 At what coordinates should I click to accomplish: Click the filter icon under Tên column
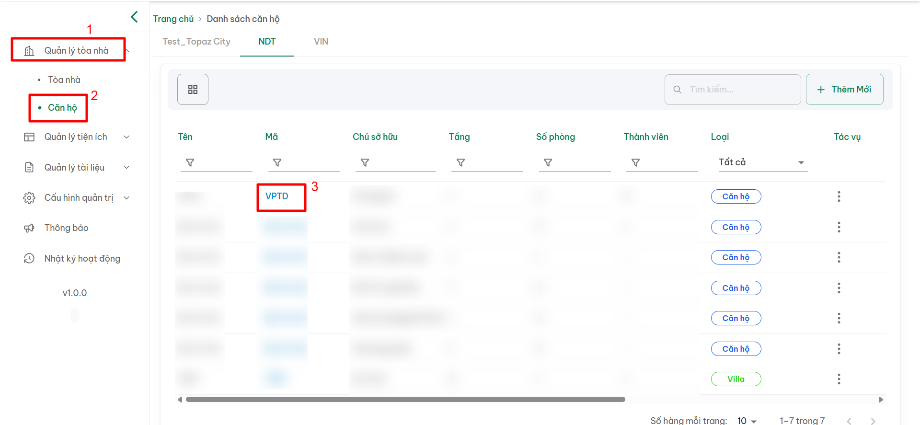click(x=190, y=163)
